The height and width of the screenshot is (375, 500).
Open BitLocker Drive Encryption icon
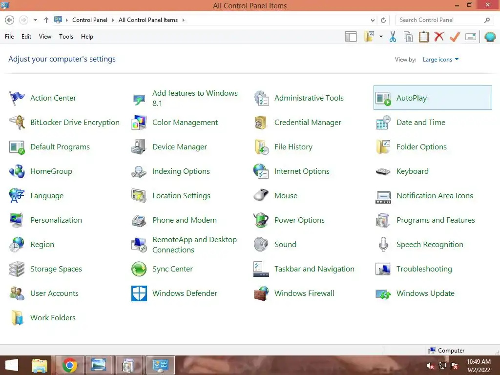pos(17,123)
